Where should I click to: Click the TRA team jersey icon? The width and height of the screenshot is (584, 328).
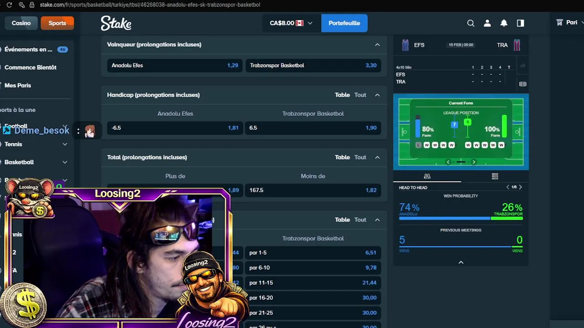pyautogui.click(x=517, y=45)
